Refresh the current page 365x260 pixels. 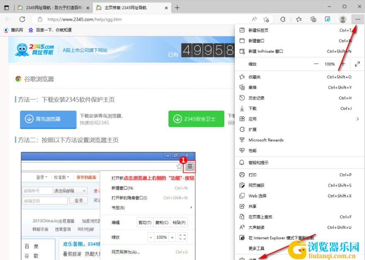(22, 19)
